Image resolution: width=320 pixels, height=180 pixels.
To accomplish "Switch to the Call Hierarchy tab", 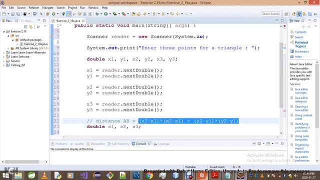I will (x=118, y=144).
